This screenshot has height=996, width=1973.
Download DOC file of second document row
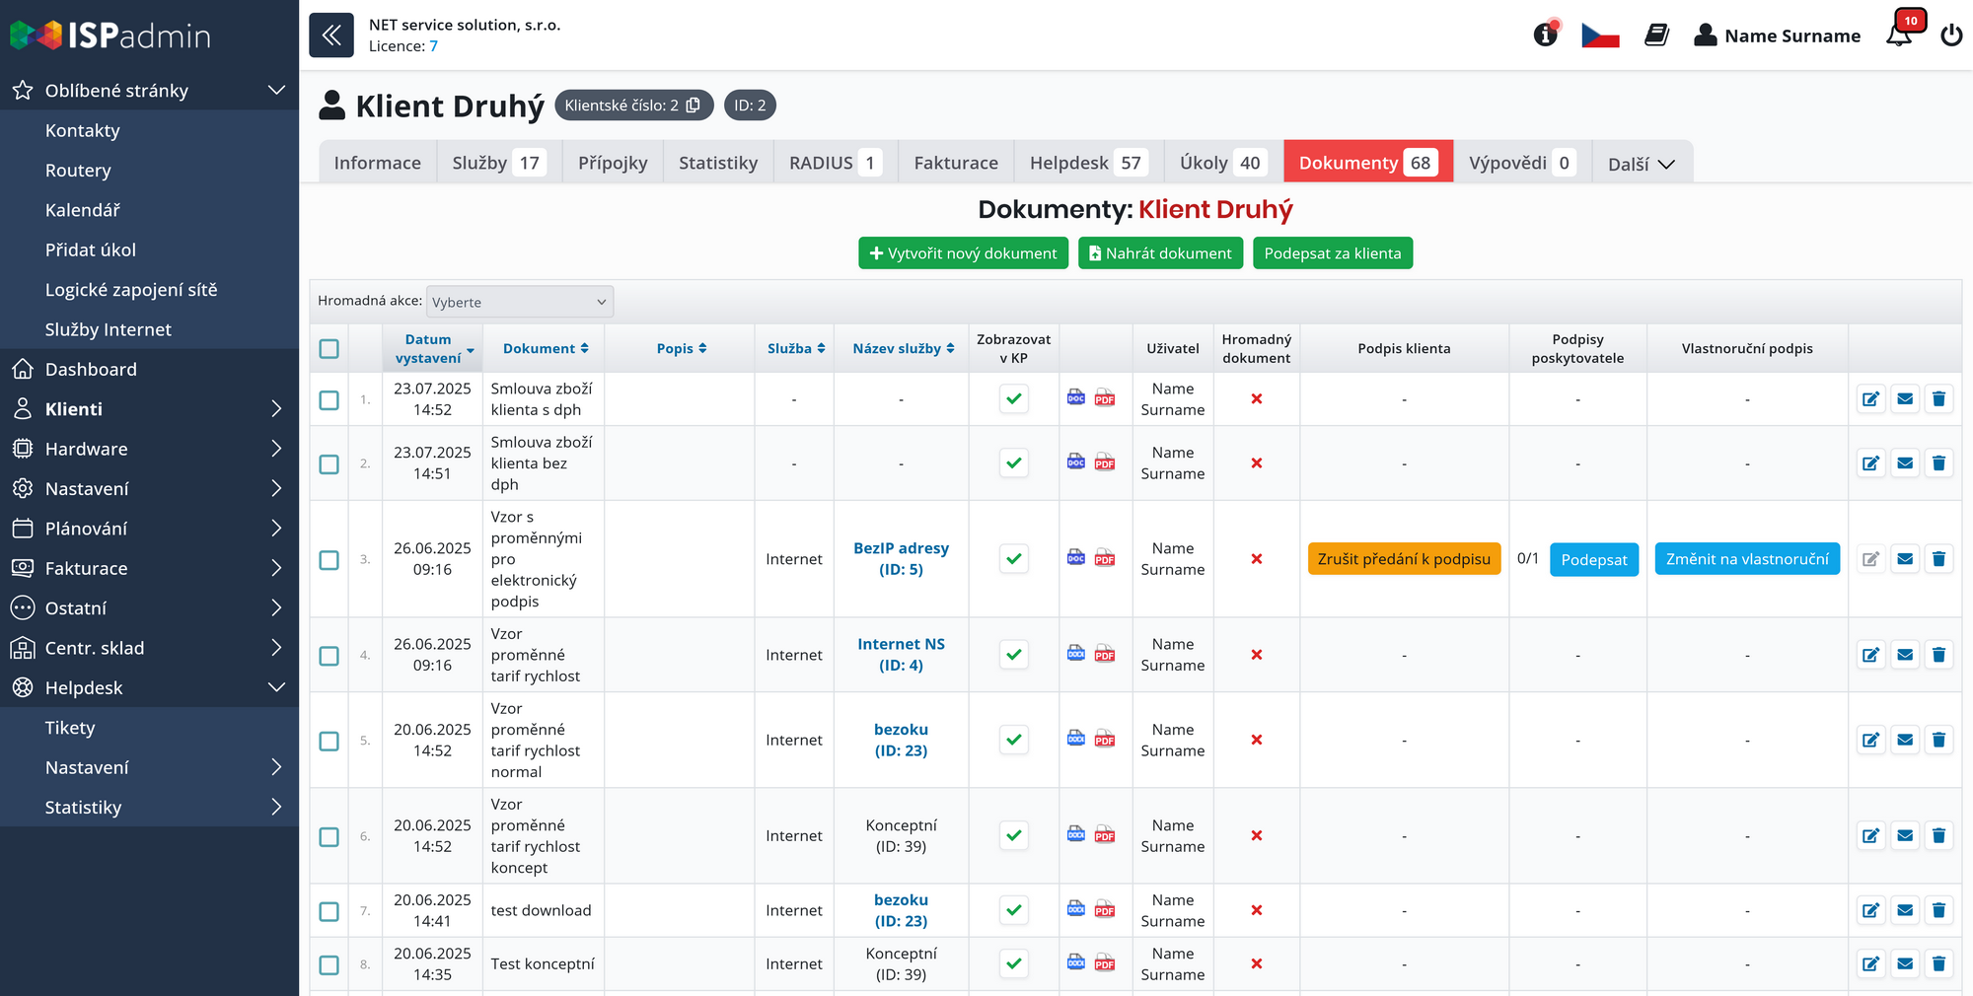tap(1076, 462)
